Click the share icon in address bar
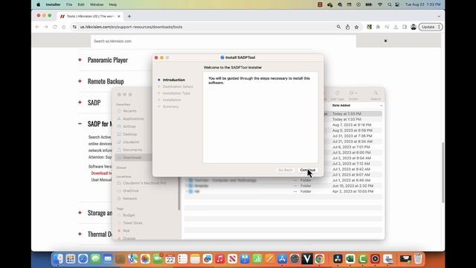476x268 pixels. click(347, 27)
